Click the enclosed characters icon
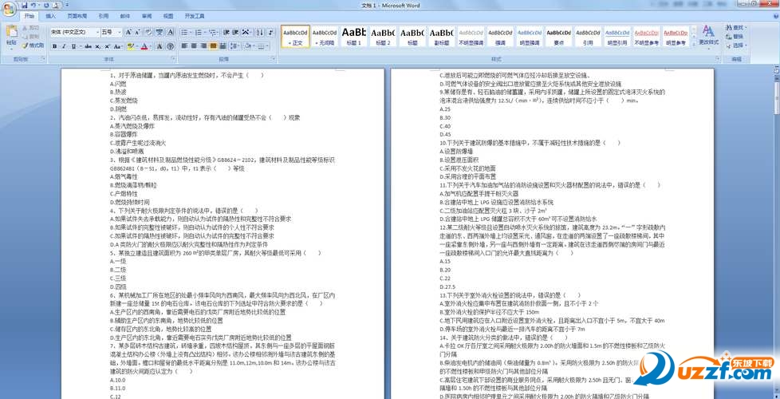The width and height of the screenshot is (780, 399). pyautogui.click(x=170, y=46)
